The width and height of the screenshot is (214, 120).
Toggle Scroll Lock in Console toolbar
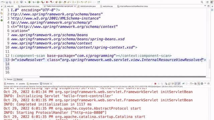click(x=169, y=84)
